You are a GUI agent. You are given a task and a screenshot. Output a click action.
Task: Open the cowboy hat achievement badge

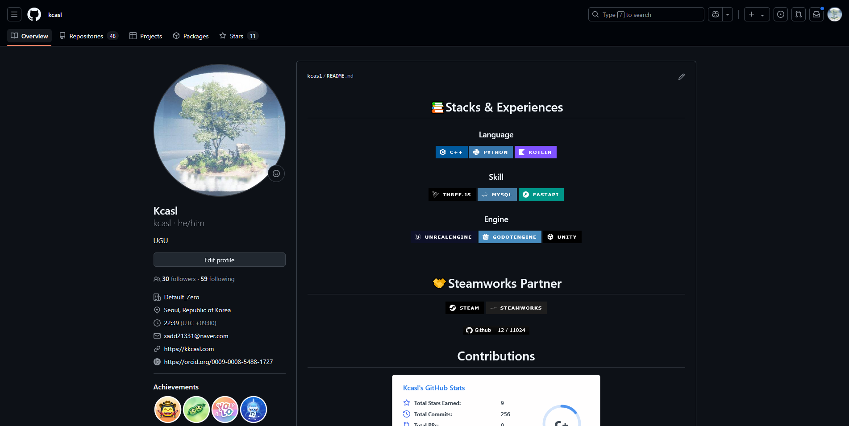point(168,409)
